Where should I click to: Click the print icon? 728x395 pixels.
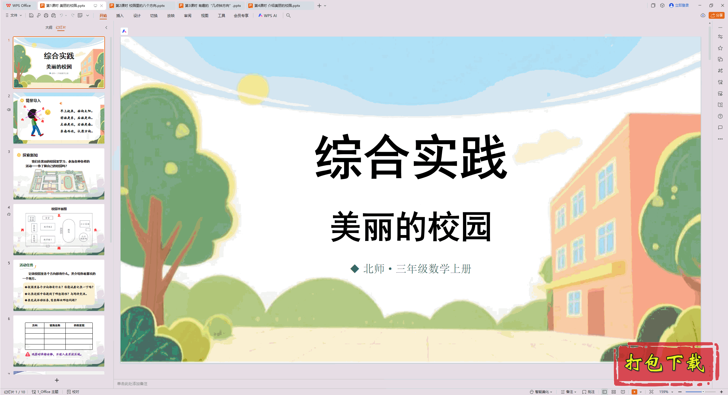click(46, 15)
